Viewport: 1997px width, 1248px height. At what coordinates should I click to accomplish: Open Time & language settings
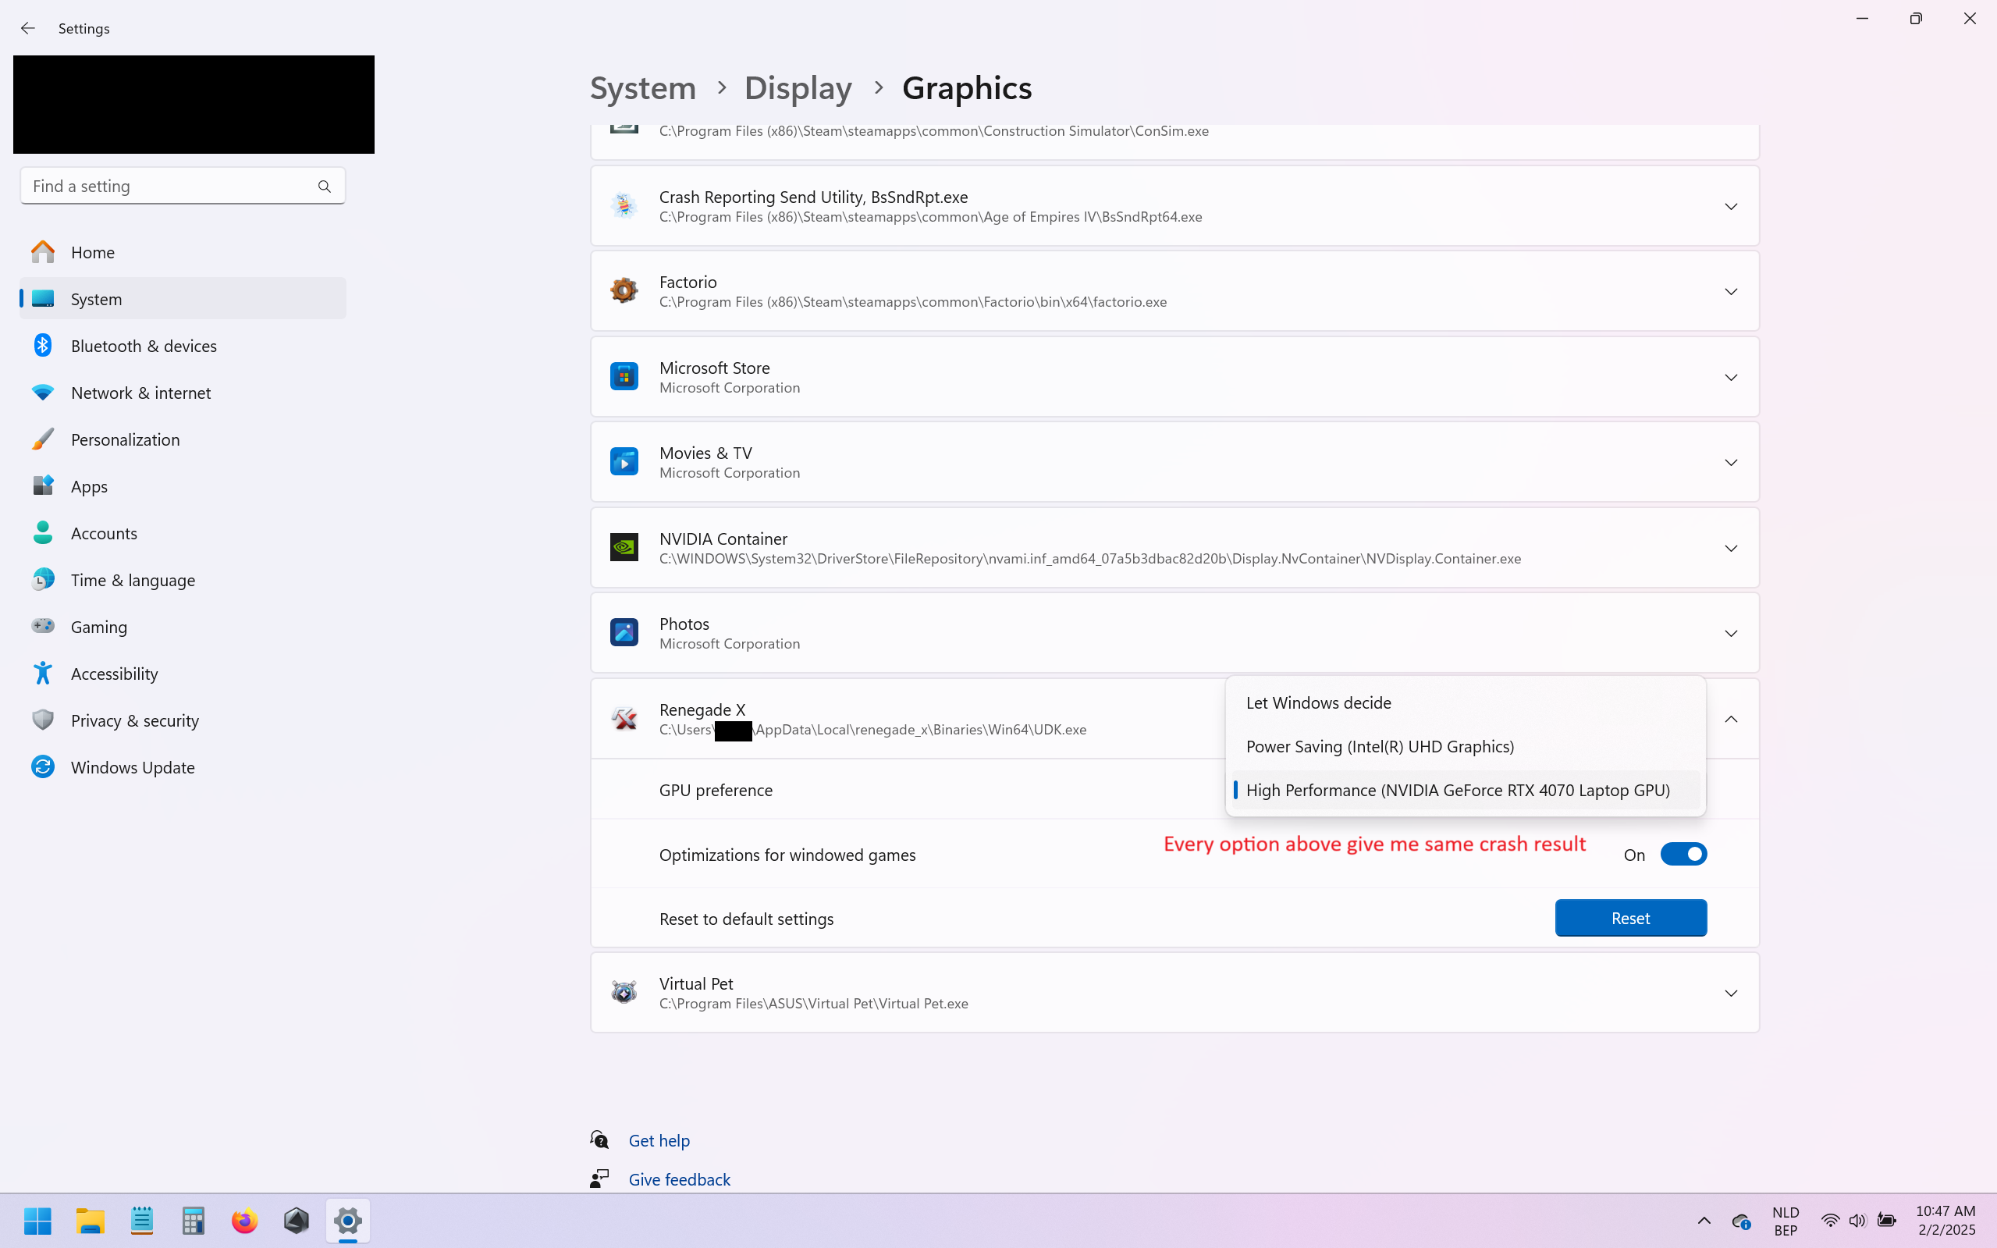click(183, 579)
